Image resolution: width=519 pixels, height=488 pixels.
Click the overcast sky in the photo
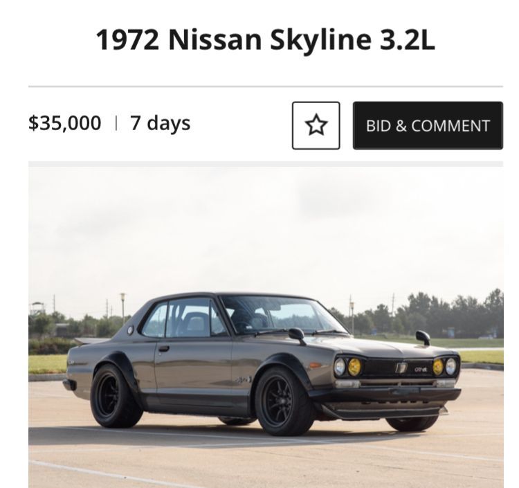coord(208,222)
